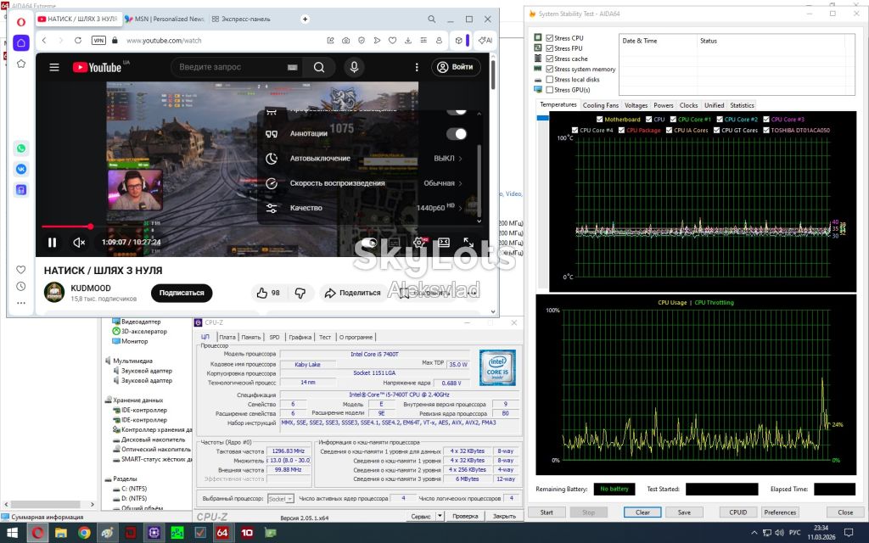
Task: Unmute the video with the speaker icon
Action: pyautogui.click(x=79, y=242)
